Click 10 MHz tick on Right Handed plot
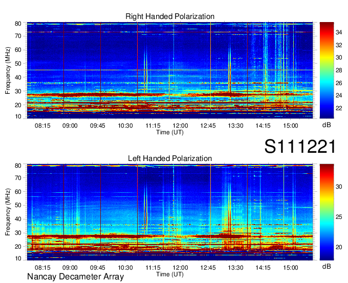 (x=18, y=116)
